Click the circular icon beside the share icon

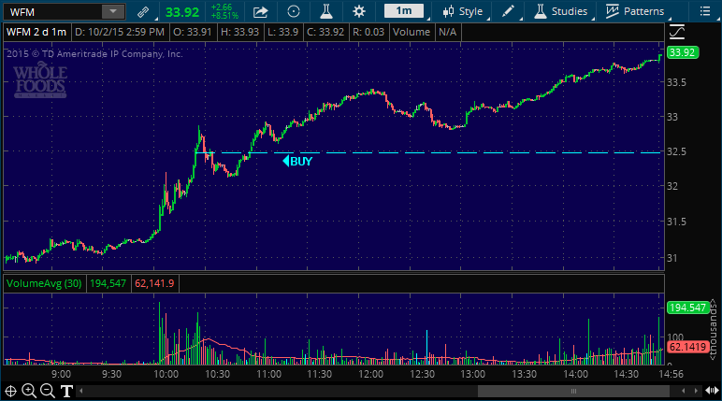pyautogui.click(x=294, y=12)
